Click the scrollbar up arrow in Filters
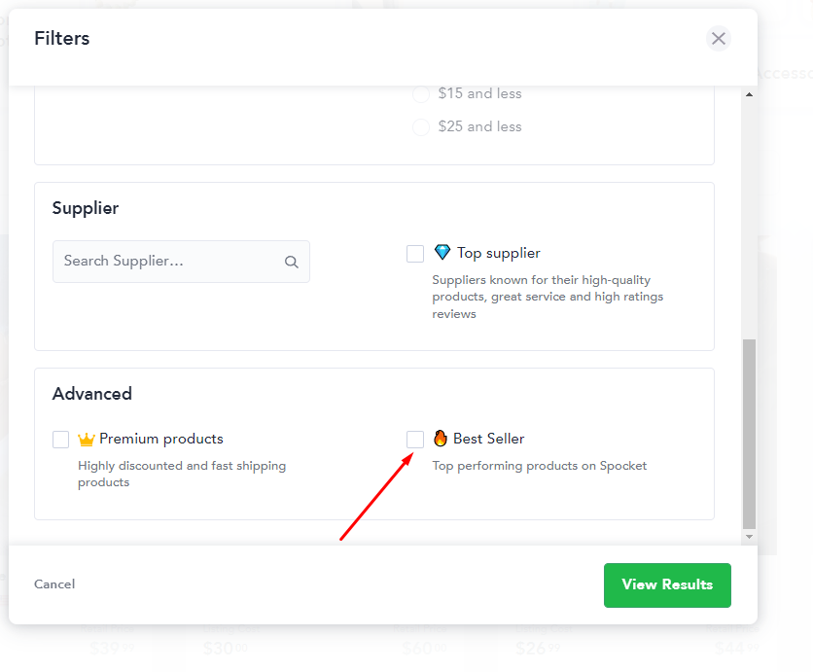 (x=749, y=95)
